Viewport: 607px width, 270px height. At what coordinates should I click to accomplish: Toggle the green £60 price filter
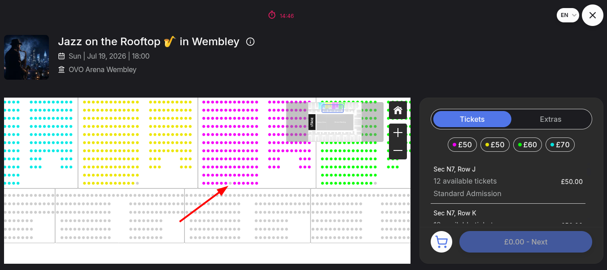pos(528,145)
